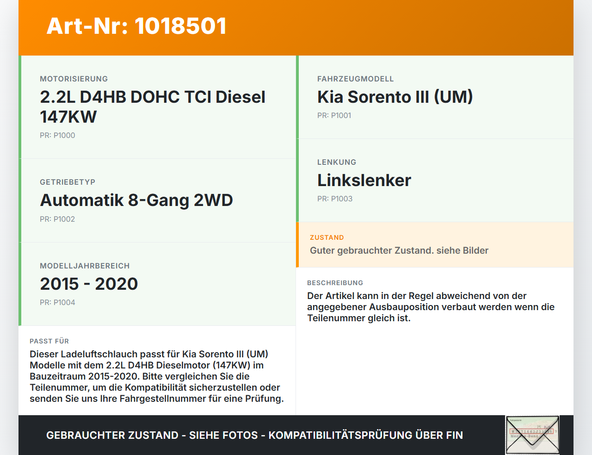Click the Fahrgestellnummer envelope icon
592x455 pixels.
(x=532, y=434)
